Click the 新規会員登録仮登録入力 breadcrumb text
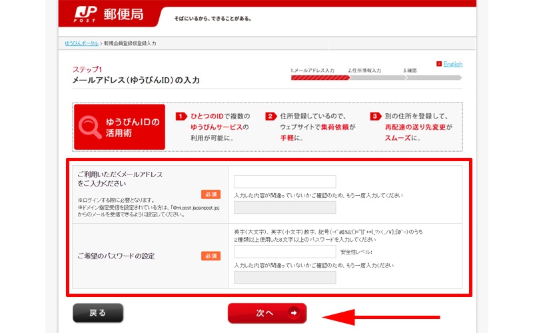The image size is (533, 333). tap(130, 43)
